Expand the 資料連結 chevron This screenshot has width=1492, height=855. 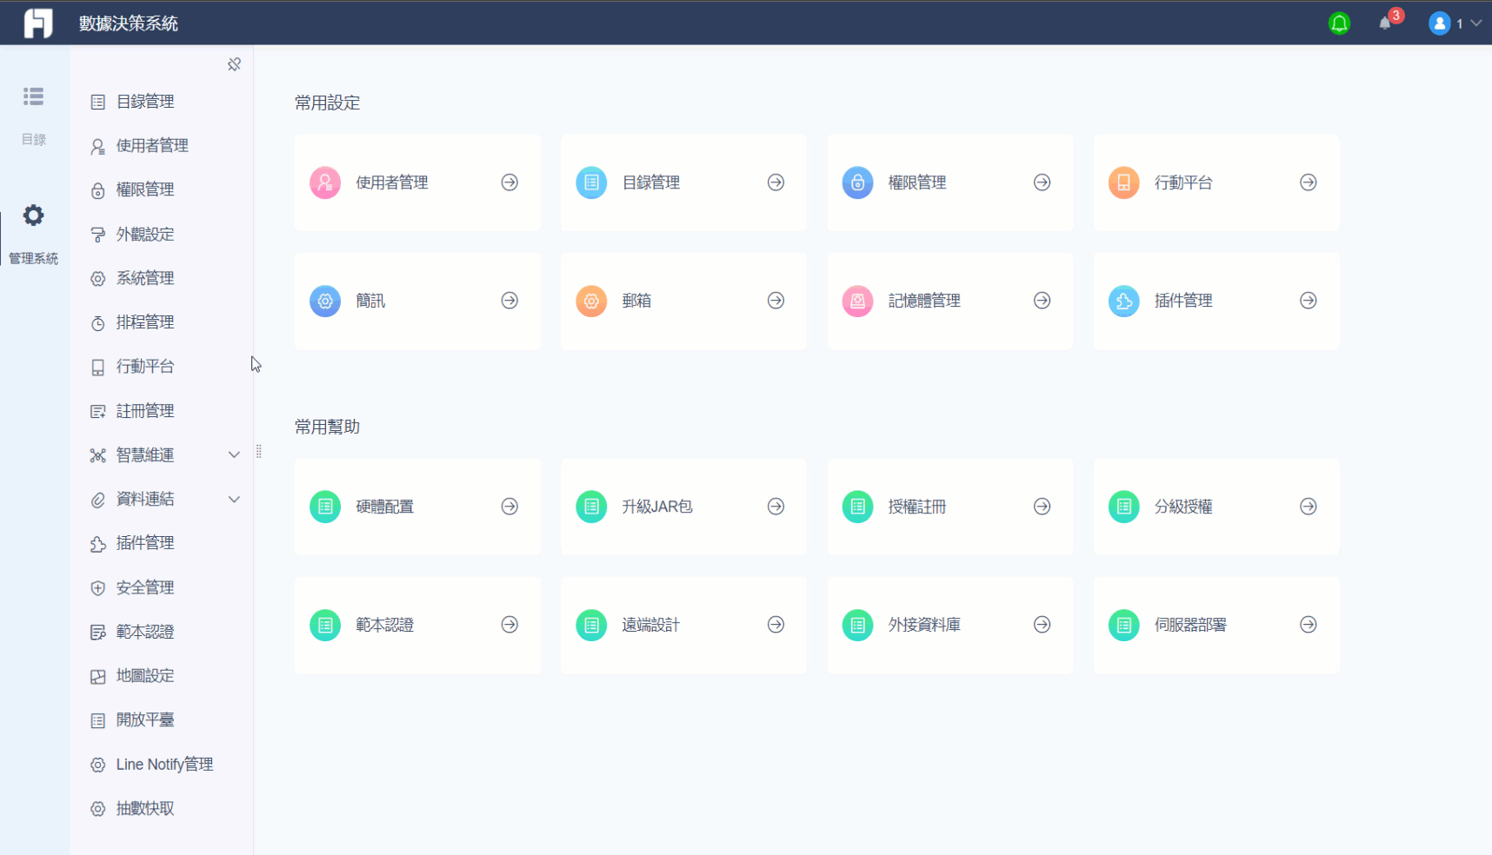tap(234, 499)
